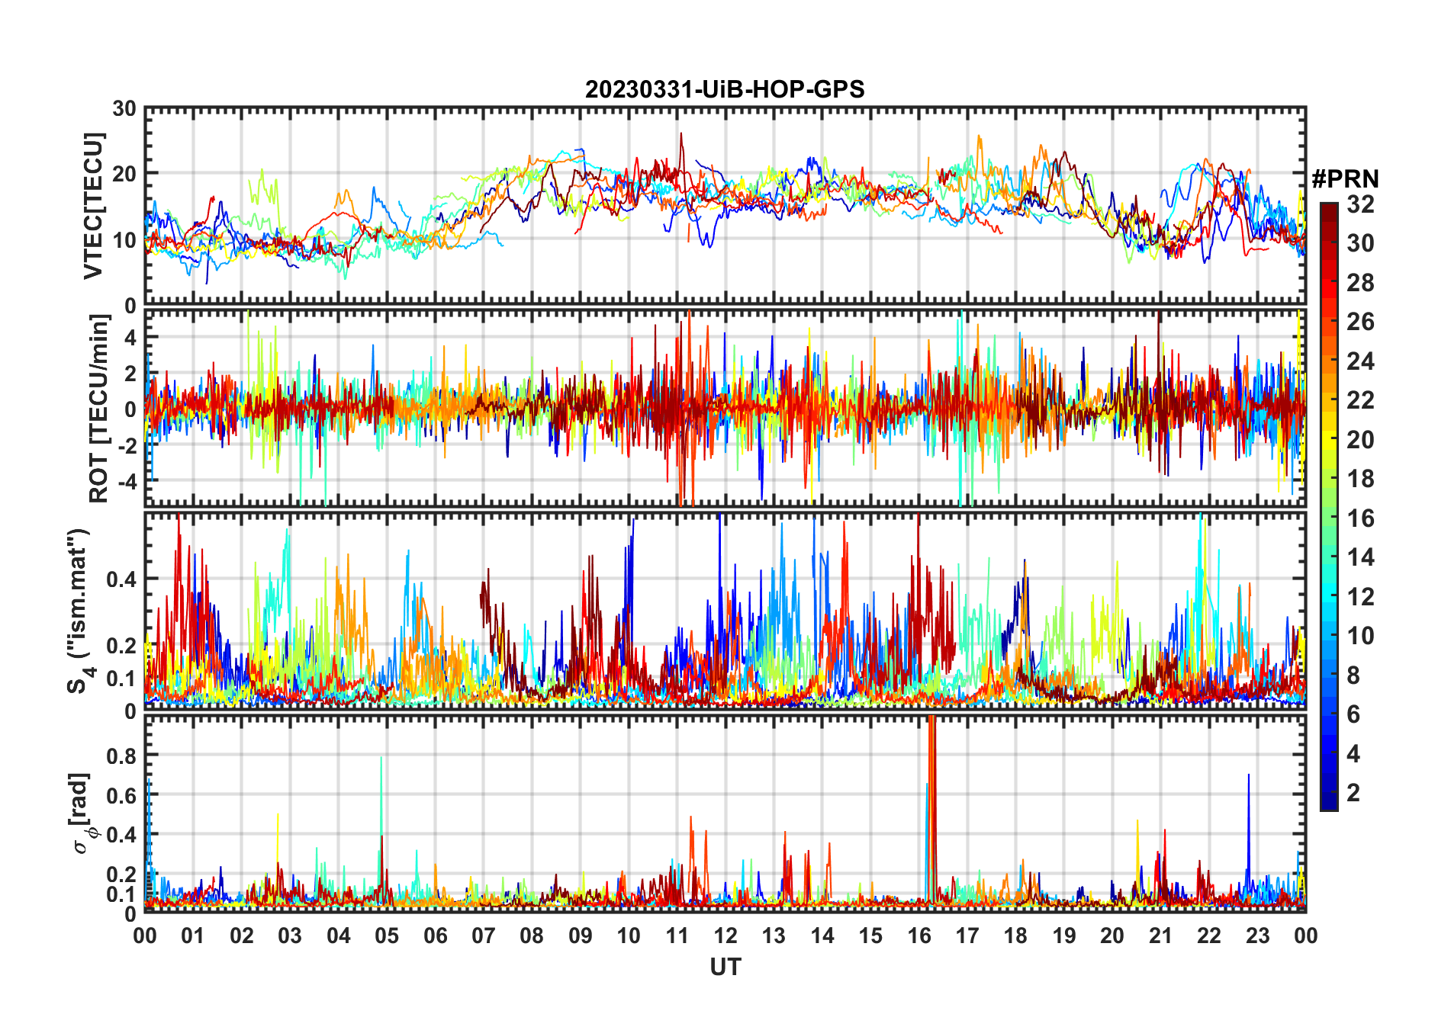Screen dimensions: 1451x1014
Task: Select colorbar tick label 8
Action: (1353, 675)
